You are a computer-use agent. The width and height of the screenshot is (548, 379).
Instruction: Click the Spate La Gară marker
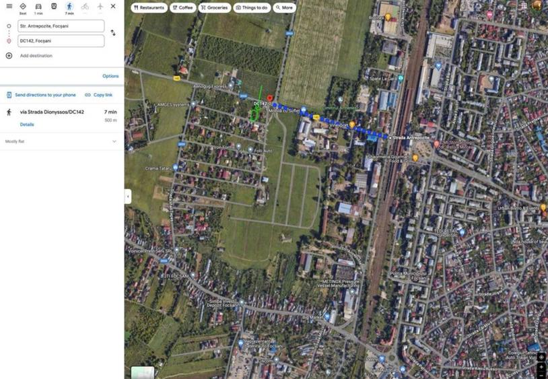click(x=401, y=78)
